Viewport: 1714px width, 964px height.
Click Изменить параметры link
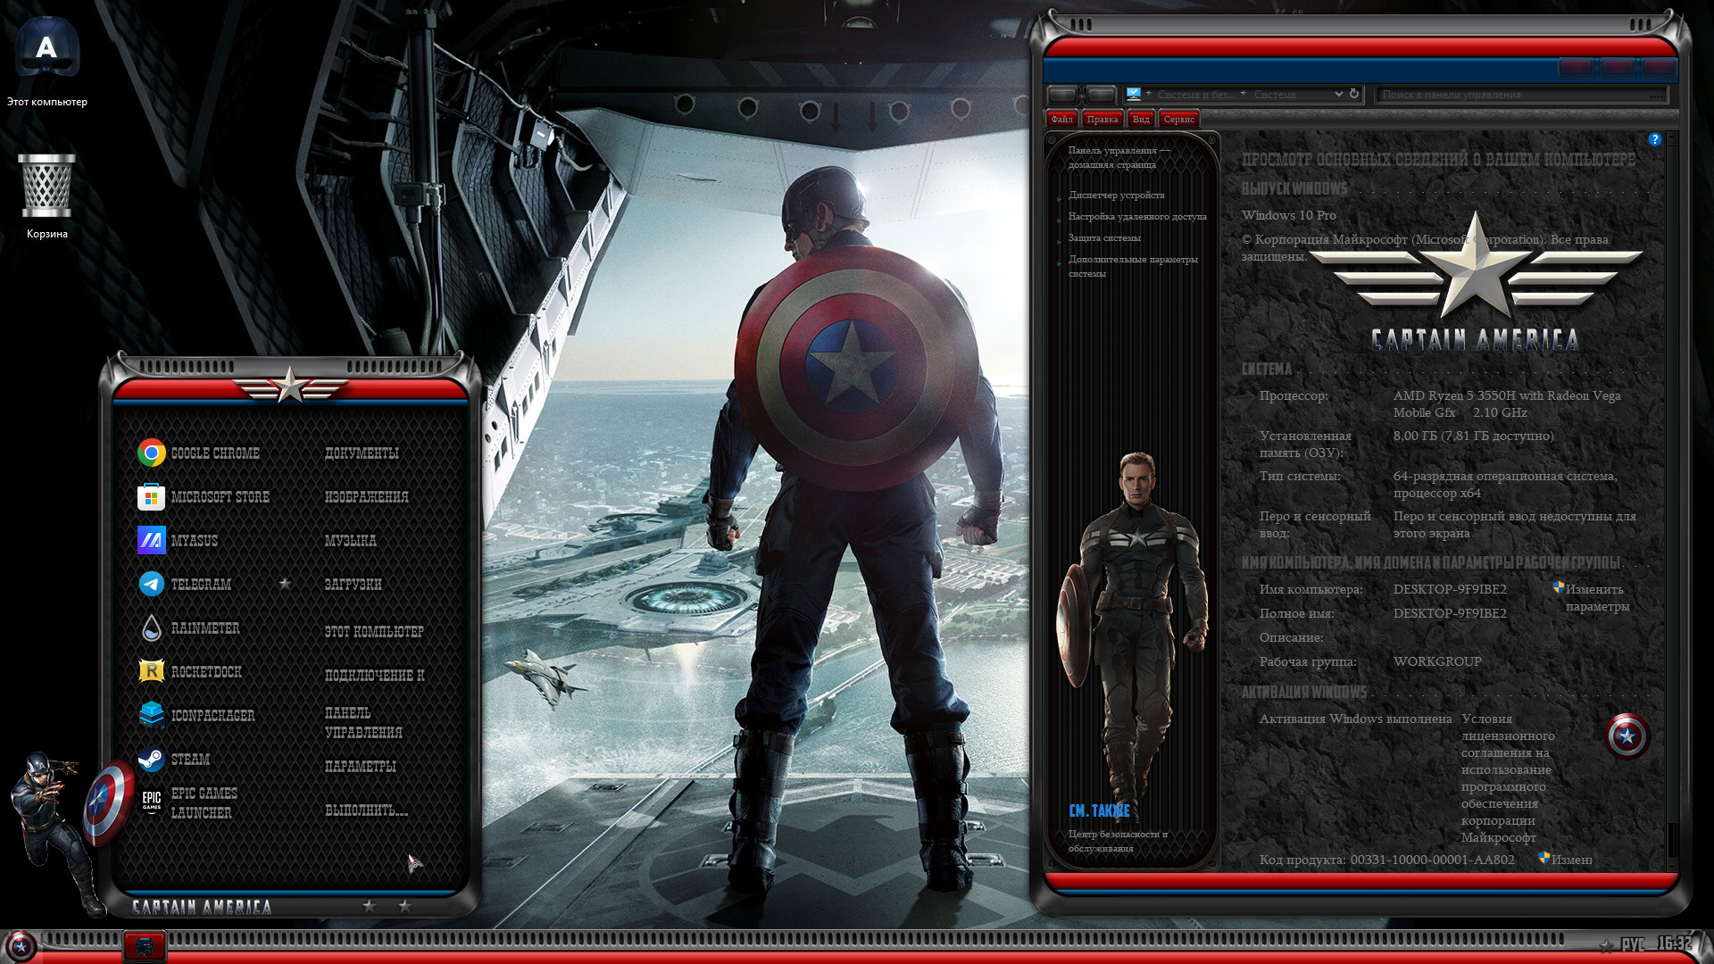tap(1596, 597)
